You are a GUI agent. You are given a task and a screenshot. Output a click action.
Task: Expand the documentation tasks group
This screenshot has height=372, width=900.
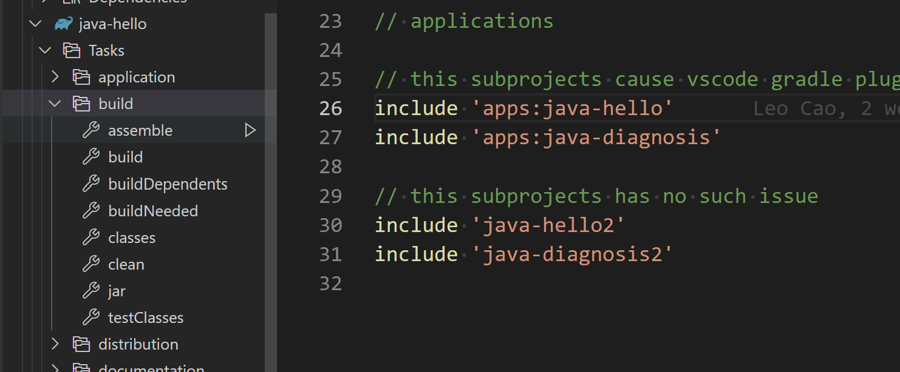55,368
